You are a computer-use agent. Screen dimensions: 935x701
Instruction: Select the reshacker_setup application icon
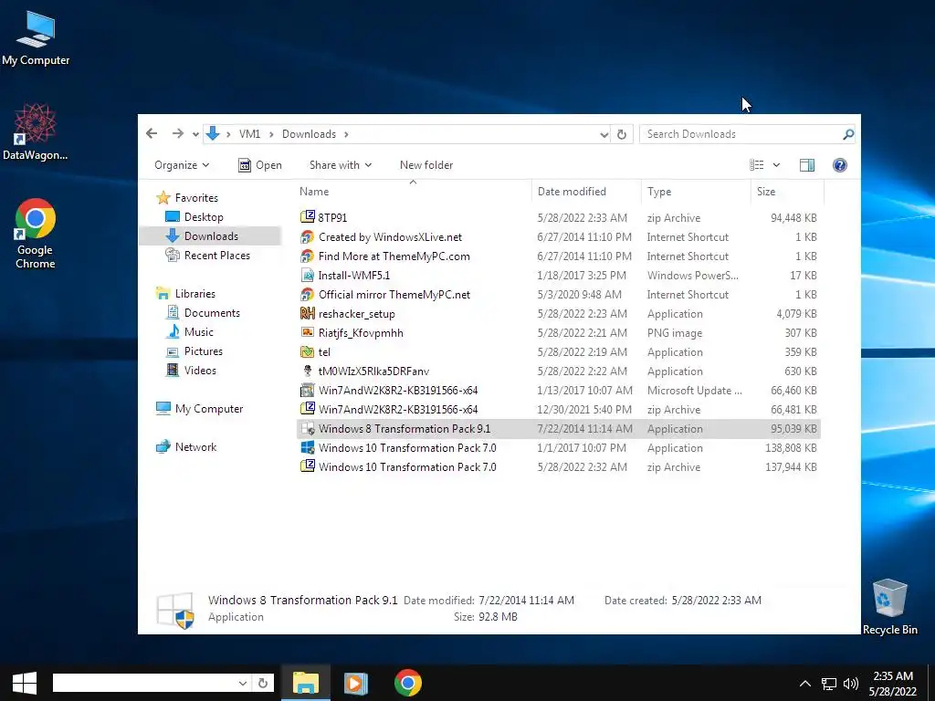(307, 313)
